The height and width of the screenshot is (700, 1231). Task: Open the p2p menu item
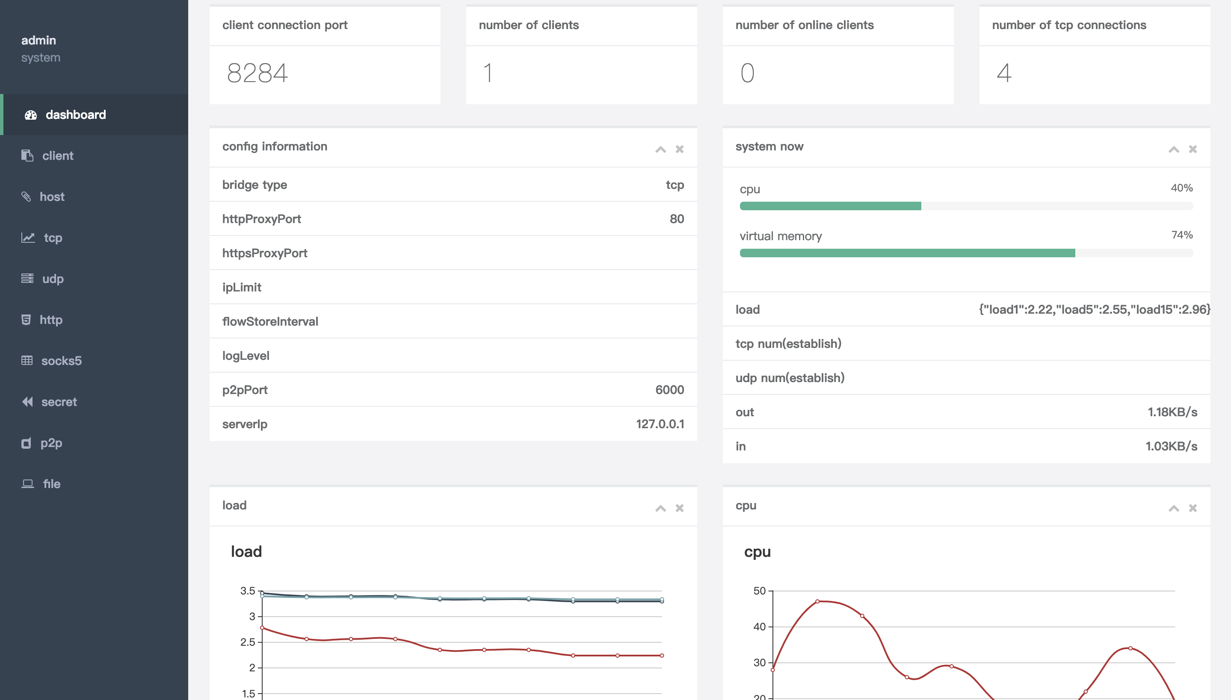tap(51, 443)
